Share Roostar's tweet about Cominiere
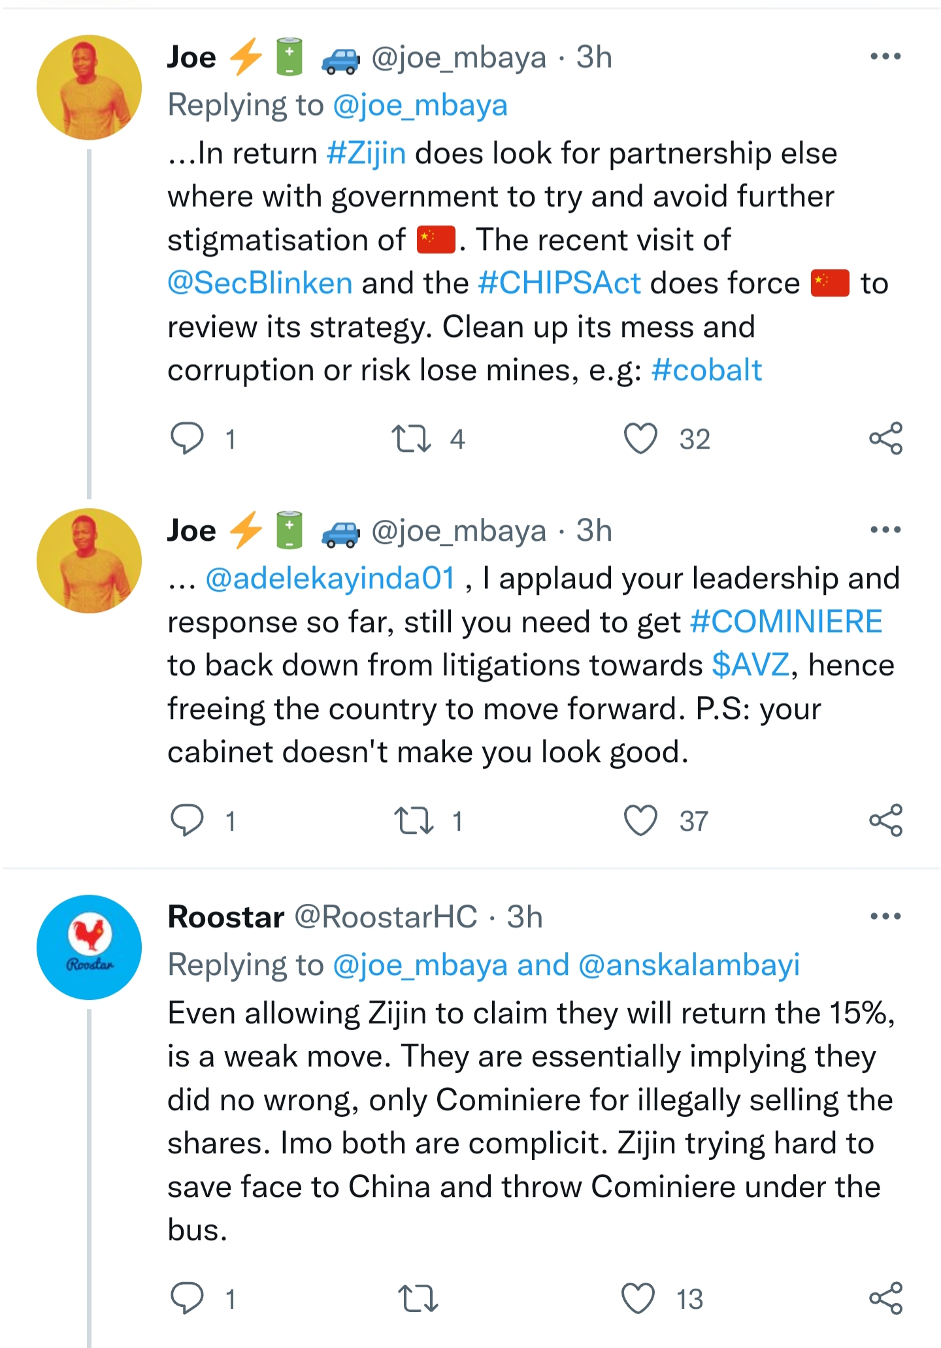The height and width of the screenshot is (1348, 941). point(885,1298)
